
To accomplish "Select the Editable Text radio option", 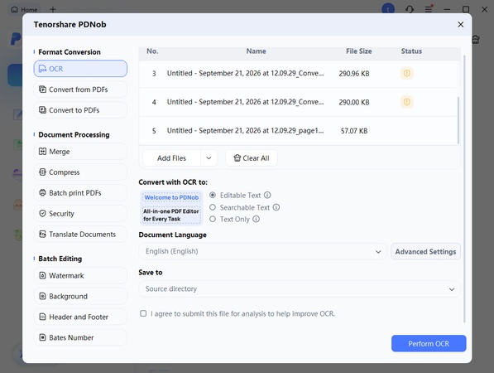I will click(213, 195).
